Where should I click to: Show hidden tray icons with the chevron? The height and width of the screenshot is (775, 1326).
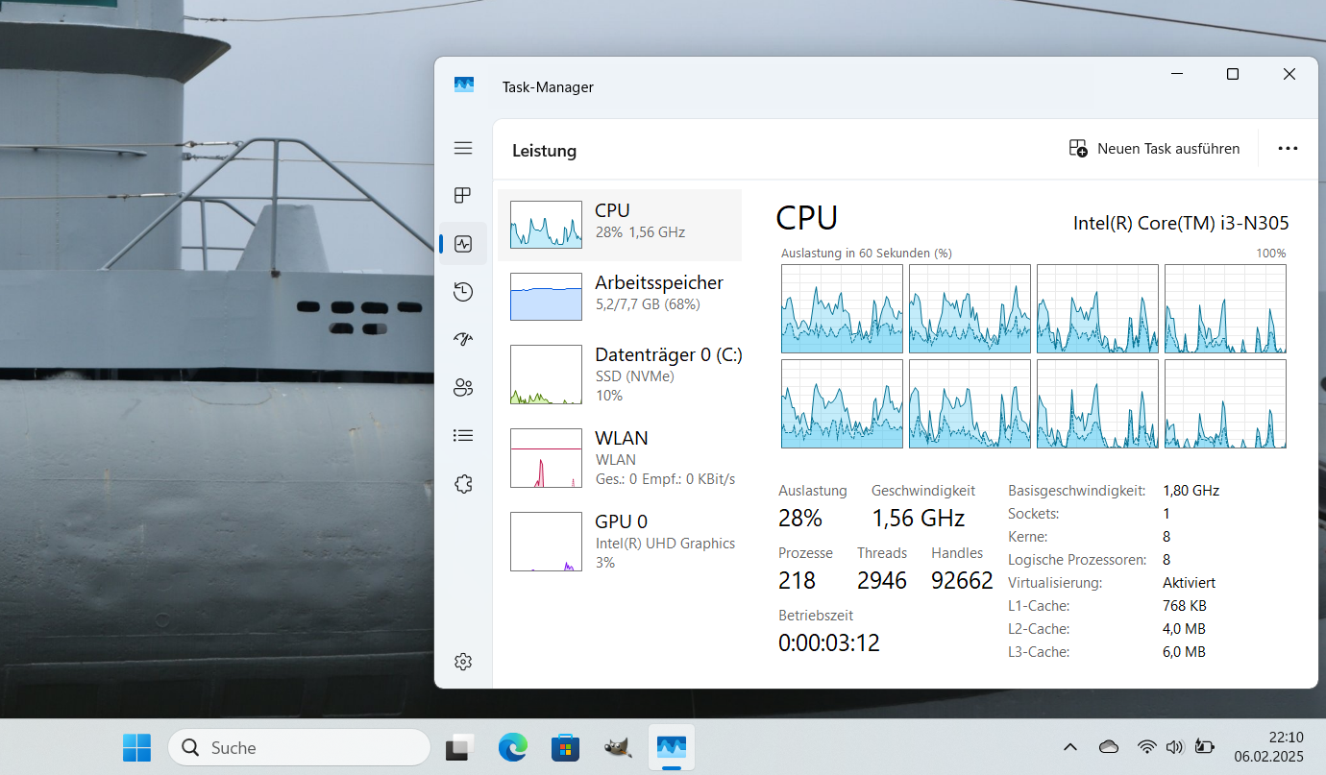(x=1069, y=746)
